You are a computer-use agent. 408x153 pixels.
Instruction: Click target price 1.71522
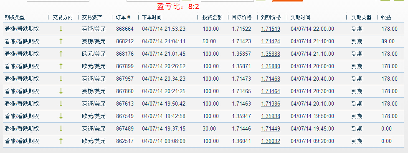click(241, 29)
